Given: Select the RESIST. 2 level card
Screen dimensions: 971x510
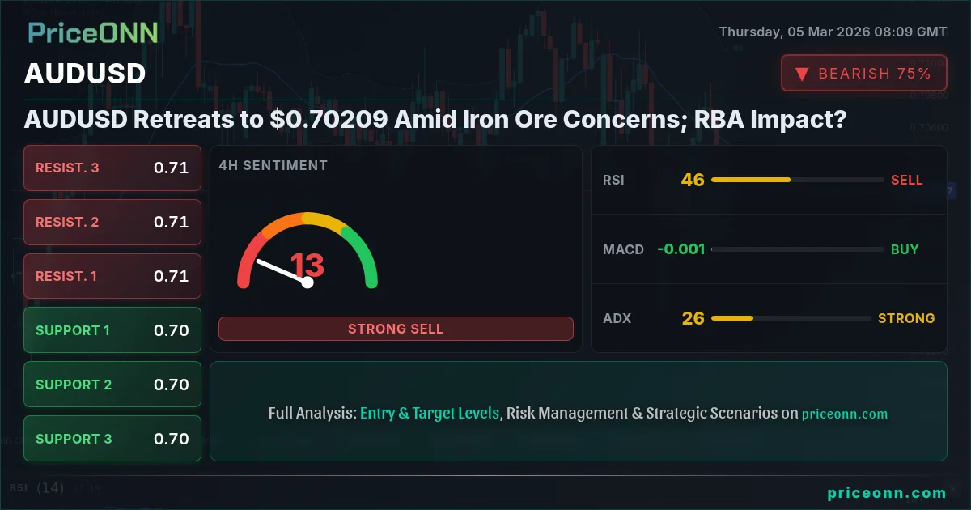Looking at the screenshot, I should coord(112,222).
